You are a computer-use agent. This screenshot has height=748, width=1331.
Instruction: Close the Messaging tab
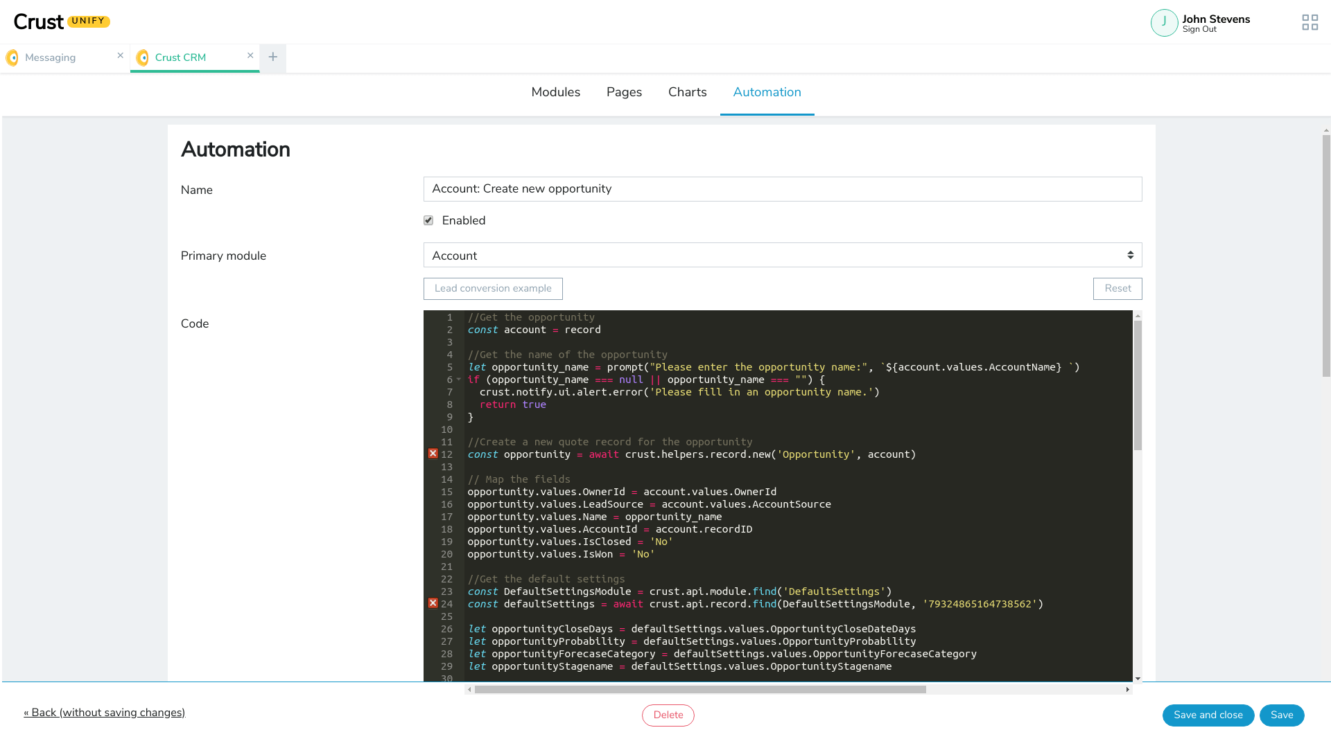click(x=120, y=55)
